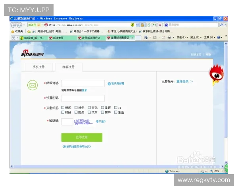
Task: Check the 房产 interest checkbox
Action: [102, 112]
